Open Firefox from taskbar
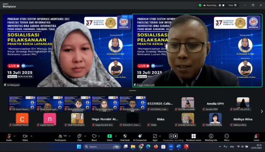Image resolution: width=265 pixels, height=152 pixels. pos(156,147)
